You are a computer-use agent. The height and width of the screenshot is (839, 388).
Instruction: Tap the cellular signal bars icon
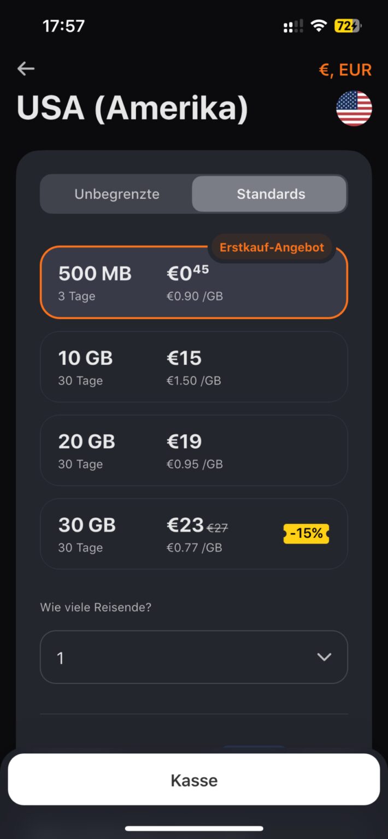(x=292, y=26)
